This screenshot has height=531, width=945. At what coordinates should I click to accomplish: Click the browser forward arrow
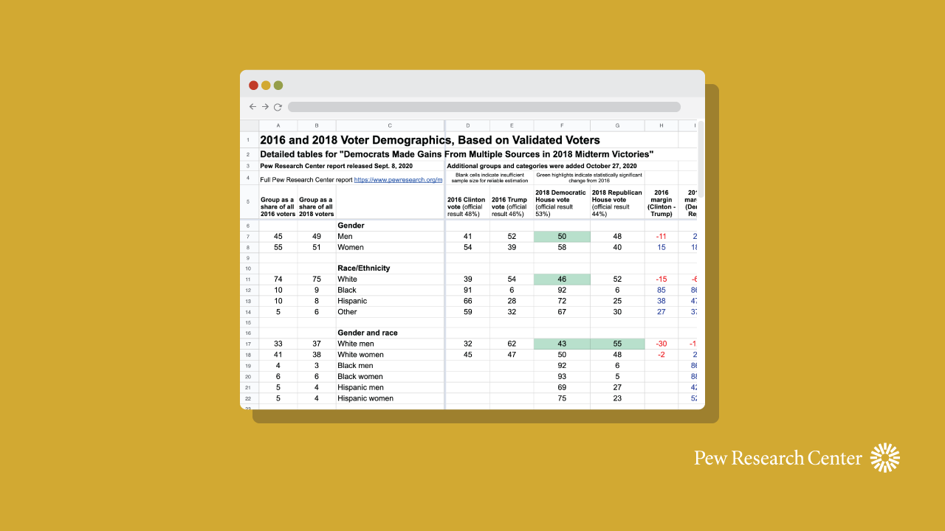[265, 107]
